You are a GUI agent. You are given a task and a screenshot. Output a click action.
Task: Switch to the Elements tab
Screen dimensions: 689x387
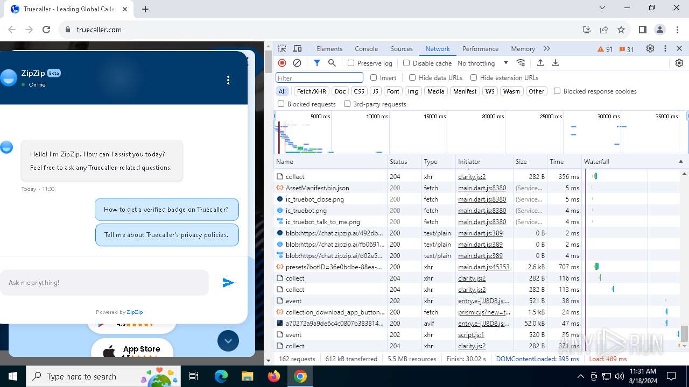tap(329, 48)
